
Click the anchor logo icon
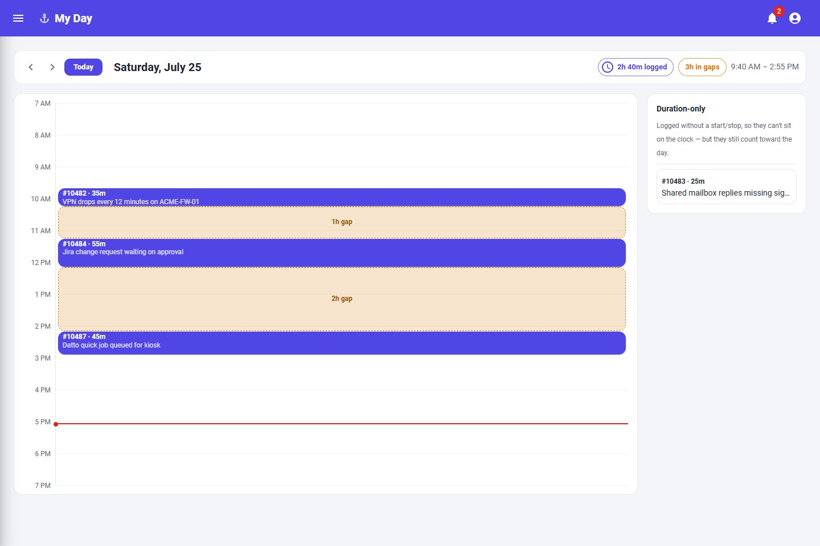[44, 18]
